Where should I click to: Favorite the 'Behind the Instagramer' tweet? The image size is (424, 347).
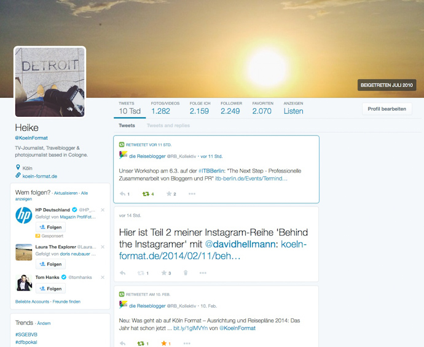[x=164, y=273]
